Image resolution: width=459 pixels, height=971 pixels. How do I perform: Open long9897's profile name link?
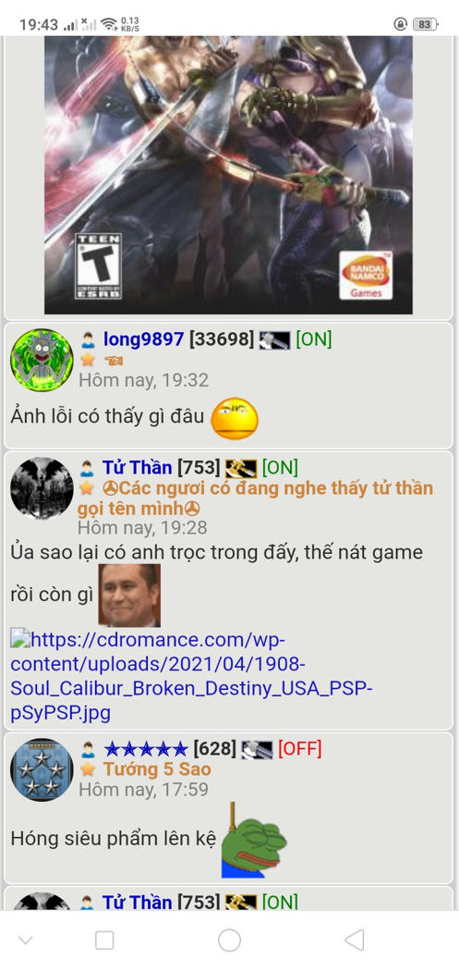[143, 338]
